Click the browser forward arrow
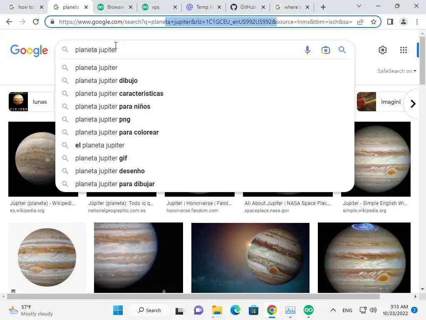Image resolution: width=426 pixels, height=320 pixels. [x=22, y=22]
